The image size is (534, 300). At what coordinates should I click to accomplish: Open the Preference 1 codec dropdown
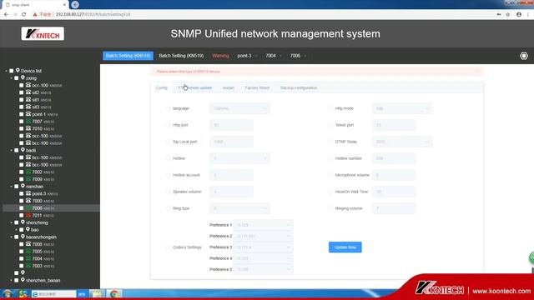pyautogui.click(x=264, y=225)
